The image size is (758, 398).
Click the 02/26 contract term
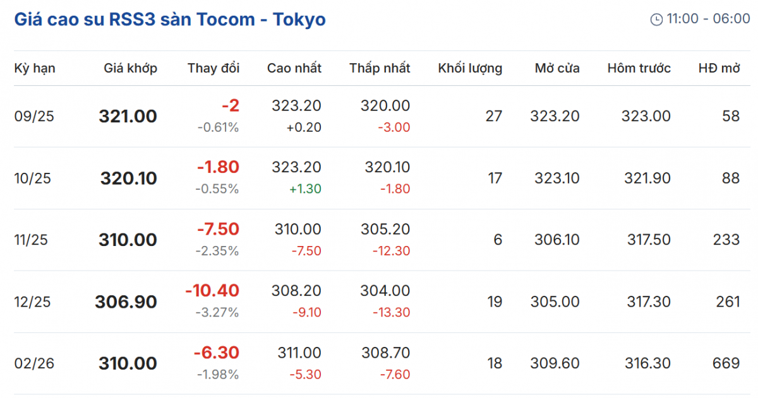35,364
